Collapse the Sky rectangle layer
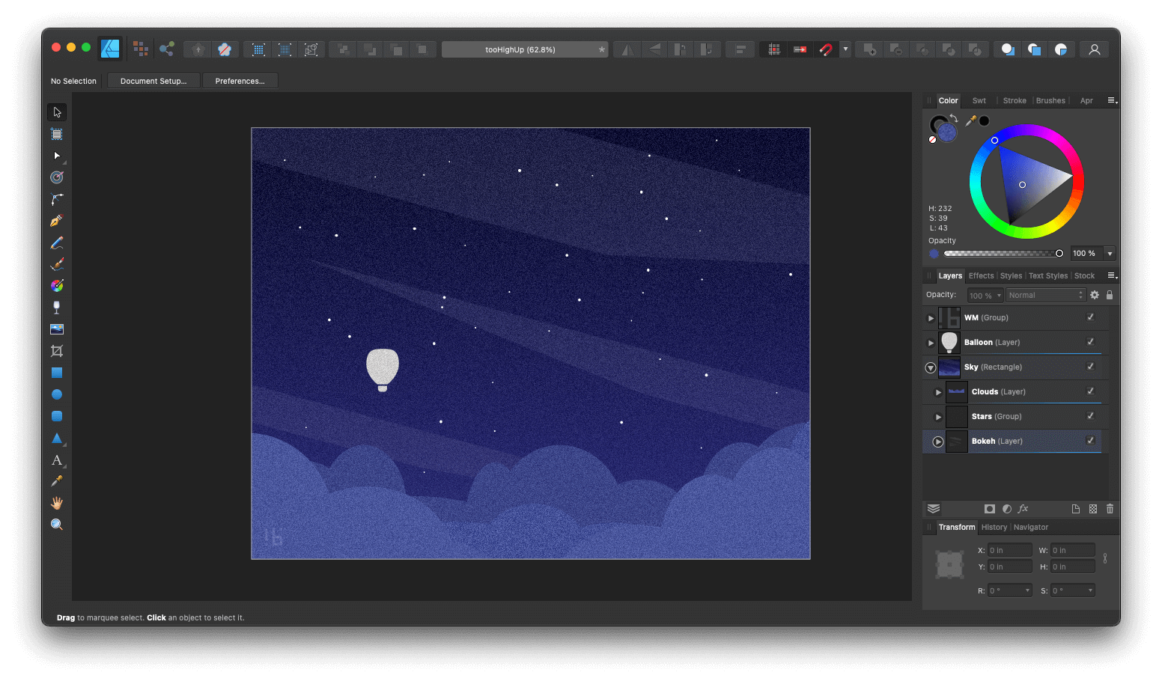The width and height of the screenshot is (1162, 681). (x=930, y=367)
